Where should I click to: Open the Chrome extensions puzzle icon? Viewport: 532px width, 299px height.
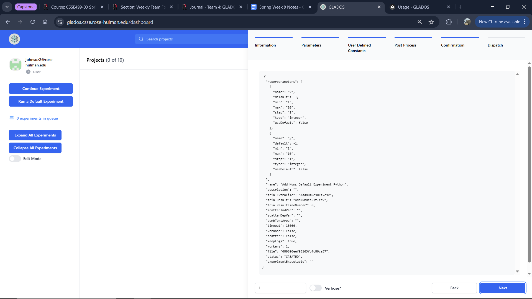tap(449, 22)
